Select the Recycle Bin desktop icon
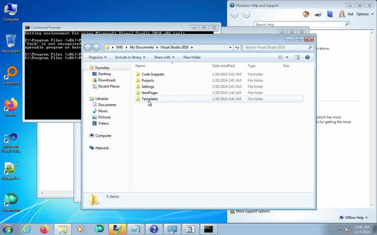Image resolution: width=377 pixels, height=235 pixels. [x=11, y=44]
